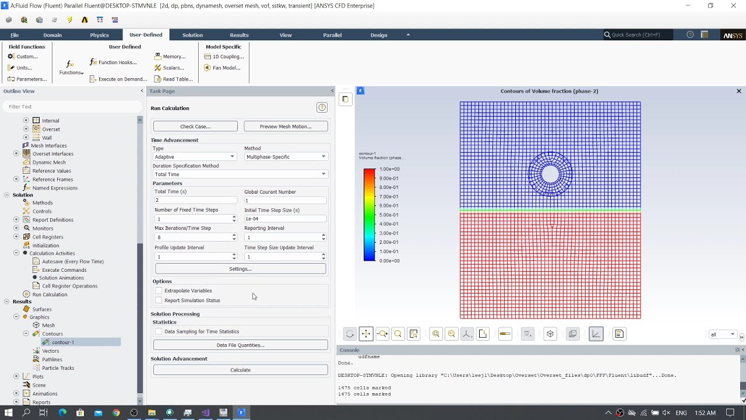Open Fan Model dialog
Image resolution: width=746 pixels, height=420 pixels.
tap(222, 68)
